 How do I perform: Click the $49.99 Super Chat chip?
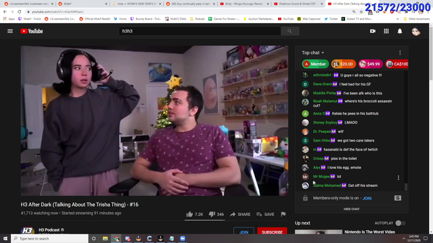[x=370, y=64]
